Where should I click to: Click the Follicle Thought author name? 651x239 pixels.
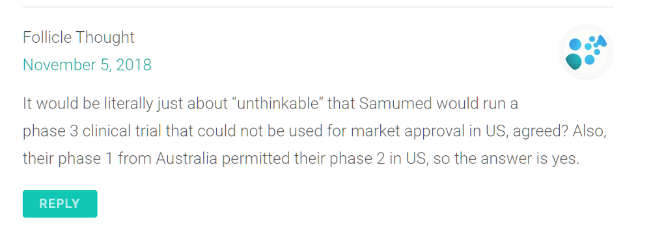(x=79, y=37)
